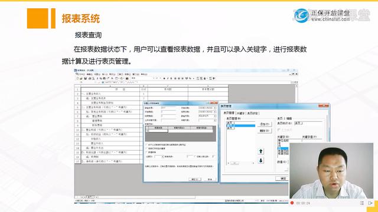This screenshot has height=212, width=378.
Task: Toggle the first checkbox in left dialog
Action: point(146,145)
